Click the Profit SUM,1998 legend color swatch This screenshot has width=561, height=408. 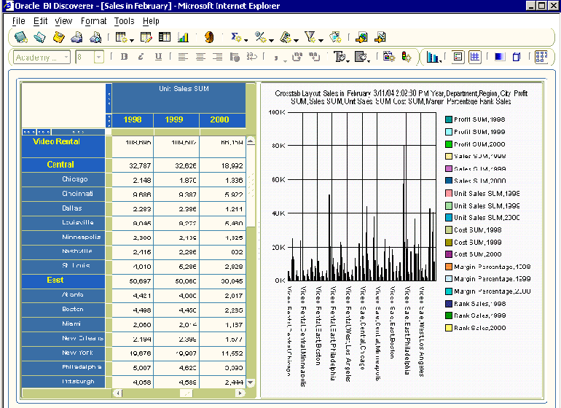click(449, 119)
